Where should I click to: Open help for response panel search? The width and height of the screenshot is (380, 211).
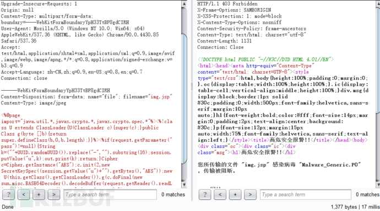(x=205, y=195)
